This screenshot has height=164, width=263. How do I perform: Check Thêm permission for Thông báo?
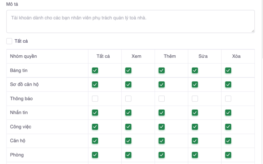(x=162, y=99)
